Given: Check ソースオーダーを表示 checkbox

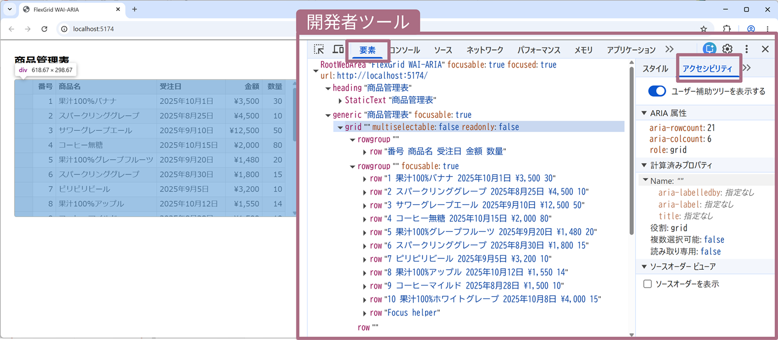Looking at the screenshot, I should 648,284.
